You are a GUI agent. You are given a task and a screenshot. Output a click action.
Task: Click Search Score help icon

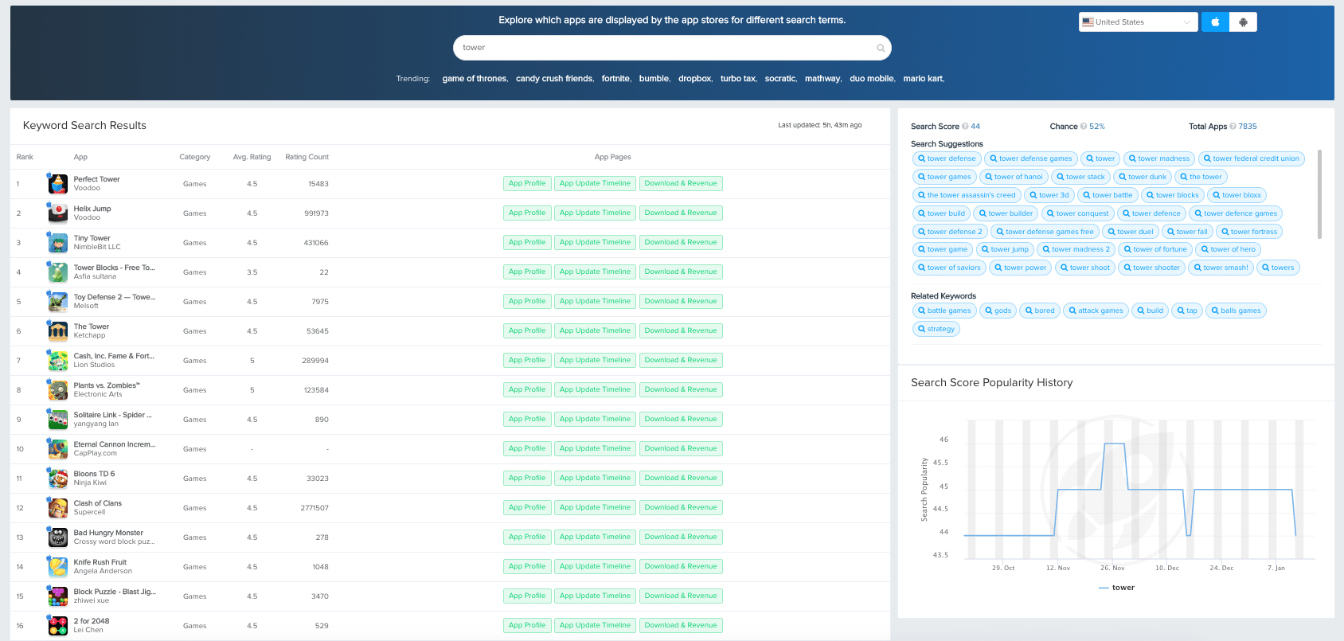(965, 127)
